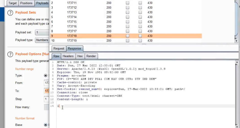This screenshot has width=240, height=128.
Task: Select results row with payload 173711
Action: [126, 3]
